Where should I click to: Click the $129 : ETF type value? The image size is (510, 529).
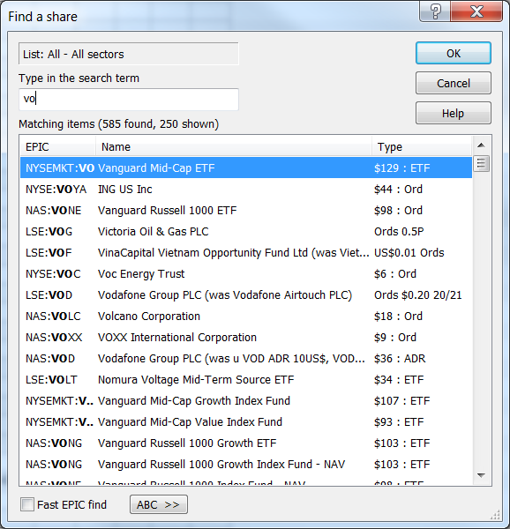[x=402, y=168]
